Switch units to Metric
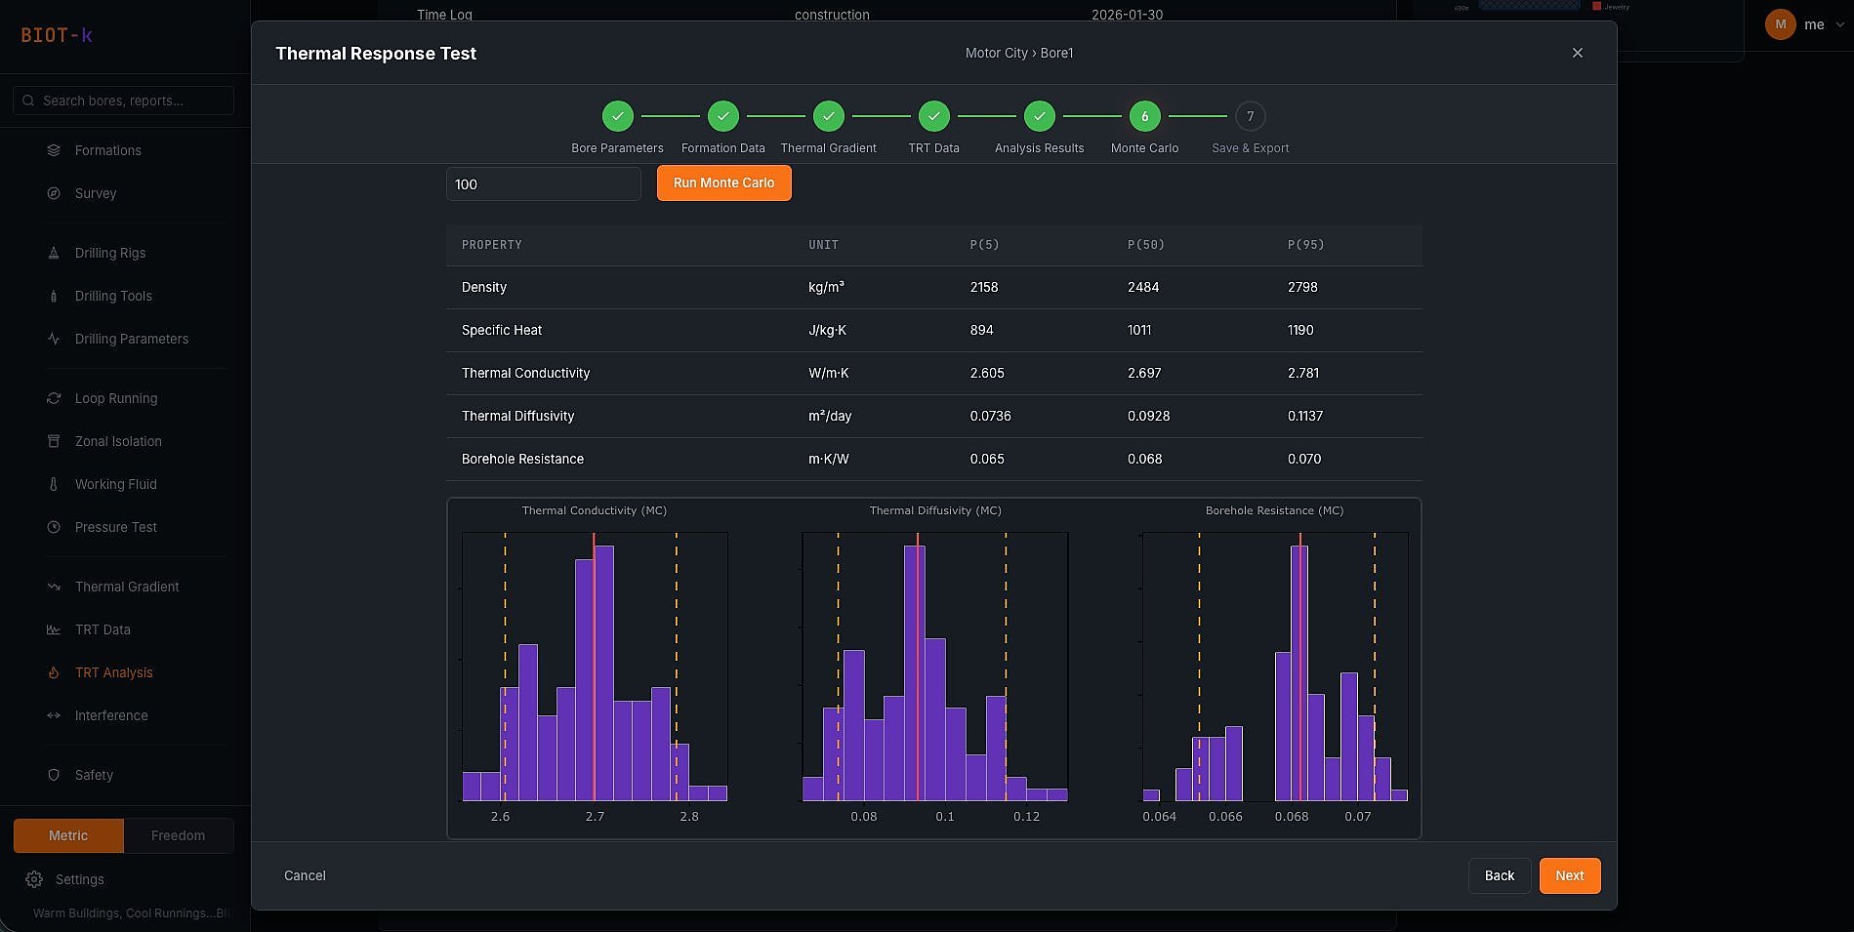The width and height of the screenshot is (1854, 932). pyautogui.click(x=68, y=835)
